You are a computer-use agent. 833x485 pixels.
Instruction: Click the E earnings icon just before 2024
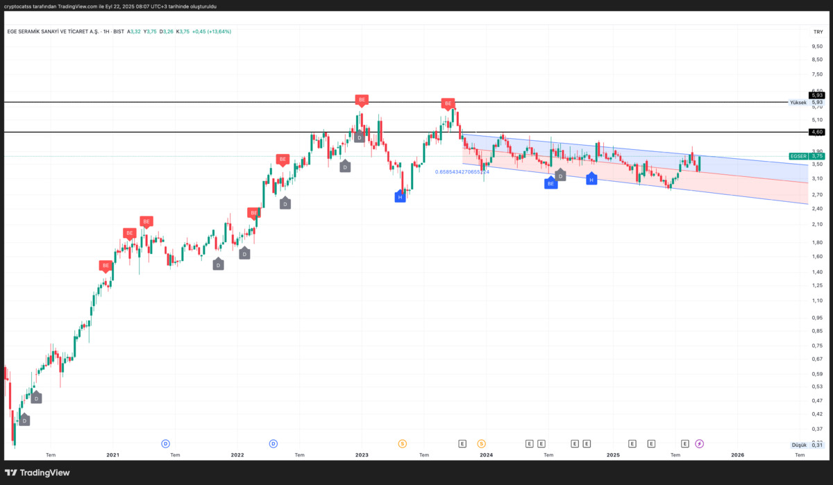click(x=462, y=443)
